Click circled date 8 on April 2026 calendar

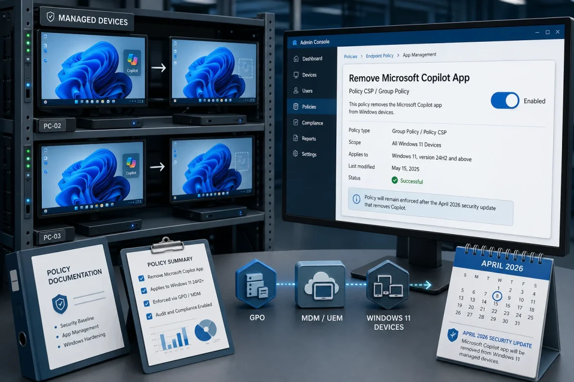497,296
